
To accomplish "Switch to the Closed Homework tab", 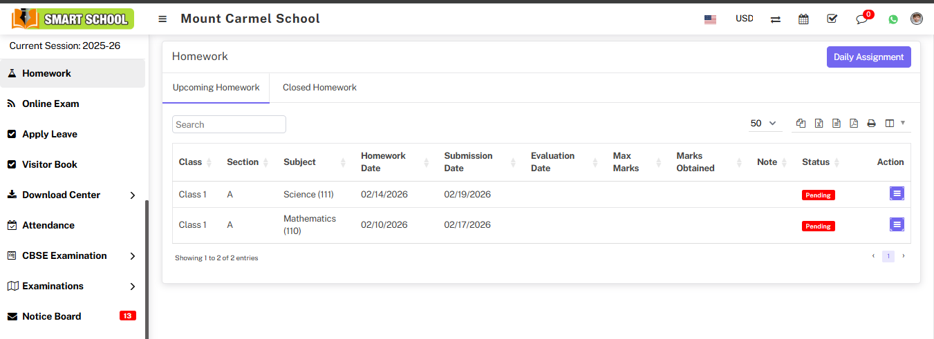I will 319,88.
